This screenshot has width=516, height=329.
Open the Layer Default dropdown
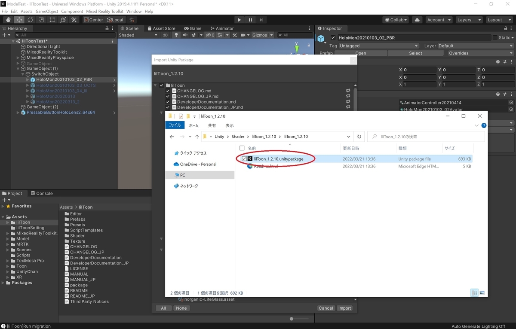pyautogui.click(x=476, y=46)
